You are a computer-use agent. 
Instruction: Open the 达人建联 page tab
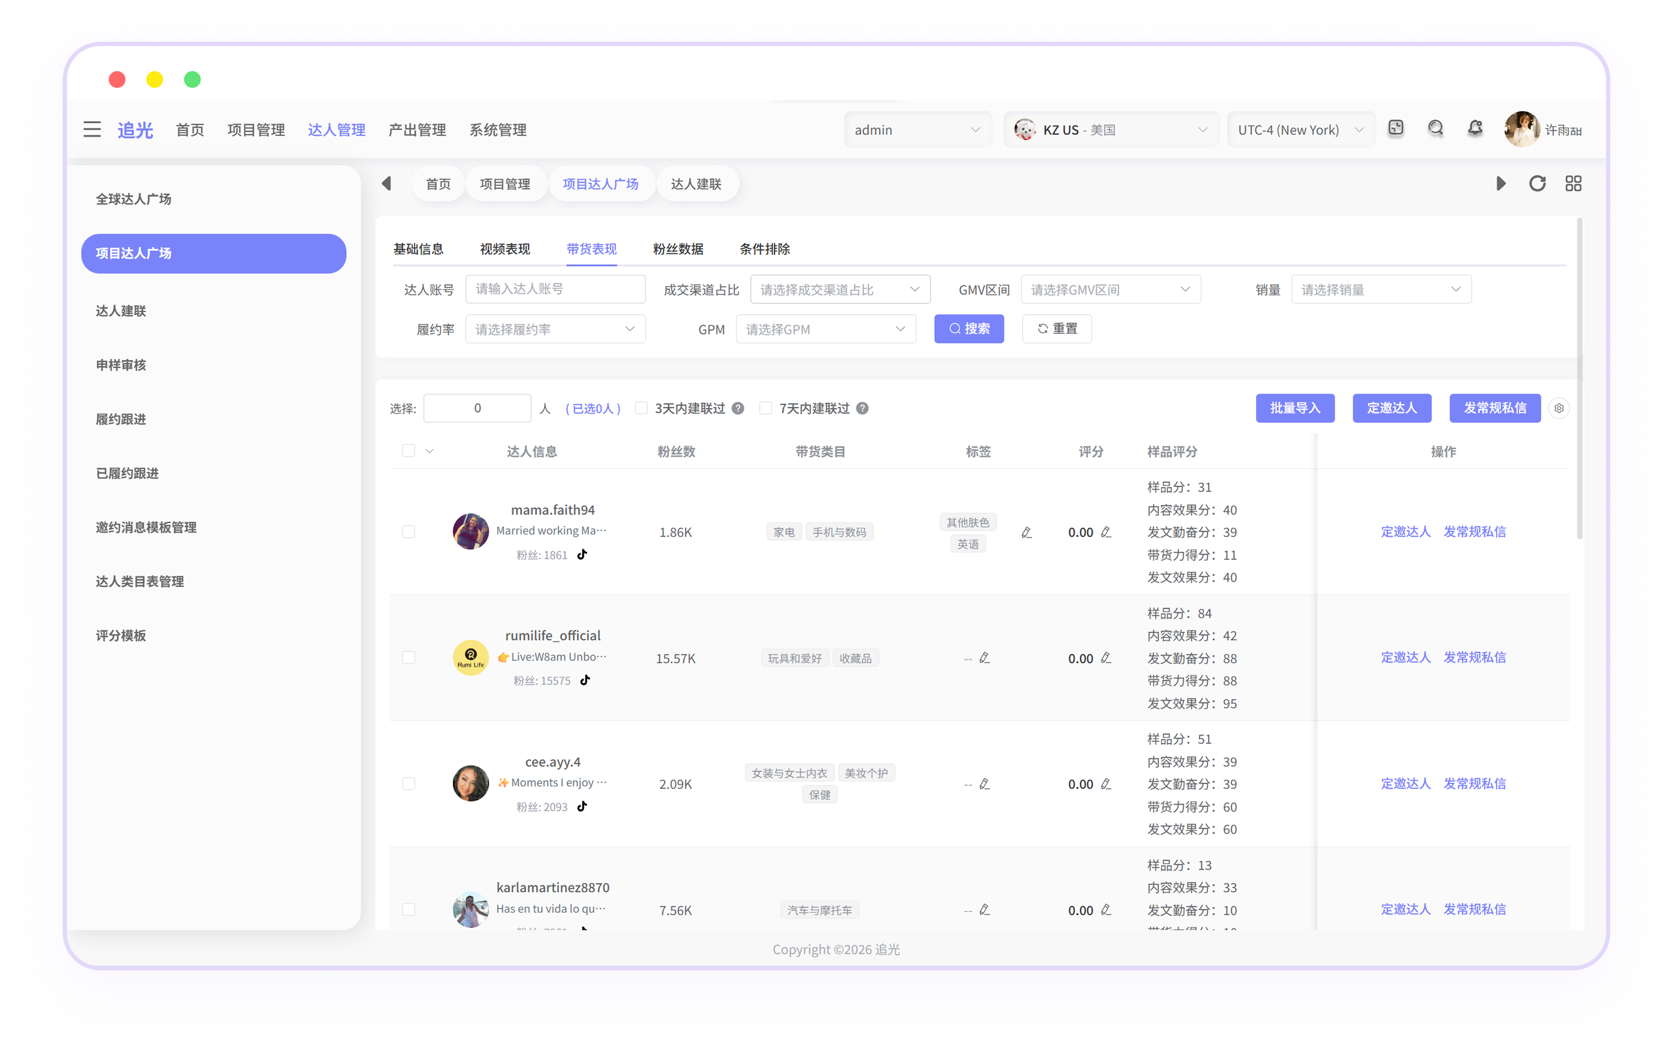696,184
